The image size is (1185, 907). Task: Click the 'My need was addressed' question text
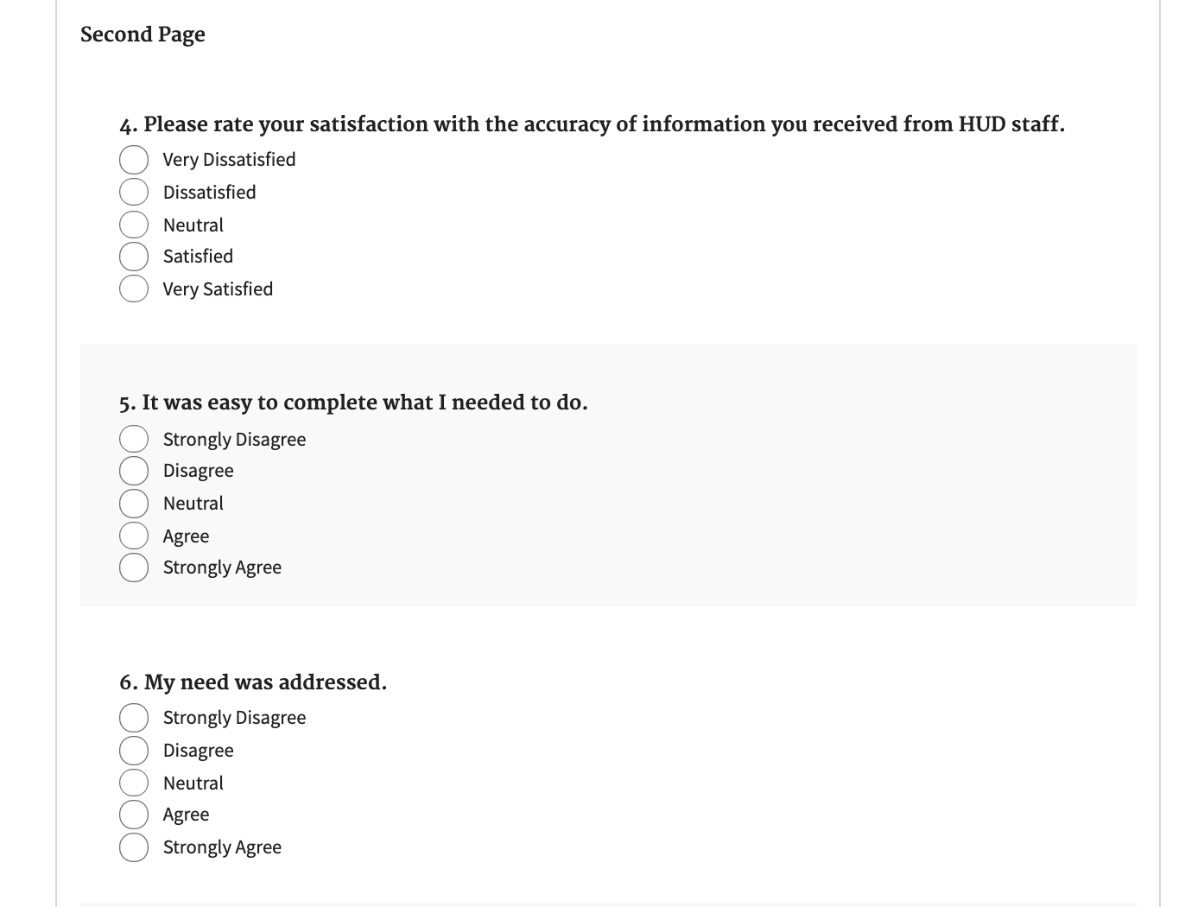(x=253, y=682)
